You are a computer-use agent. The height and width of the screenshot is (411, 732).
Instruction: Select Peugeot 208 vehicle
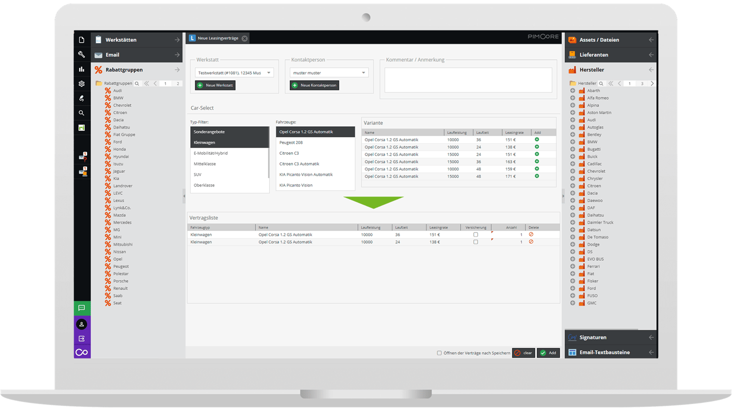pos(315,143)
